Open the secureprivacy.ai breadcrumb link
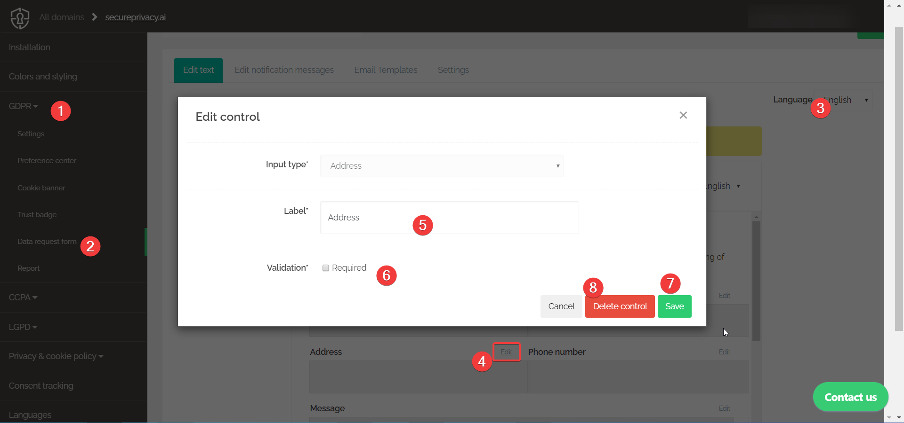This screenshot has width=904, height=423. 135,17
